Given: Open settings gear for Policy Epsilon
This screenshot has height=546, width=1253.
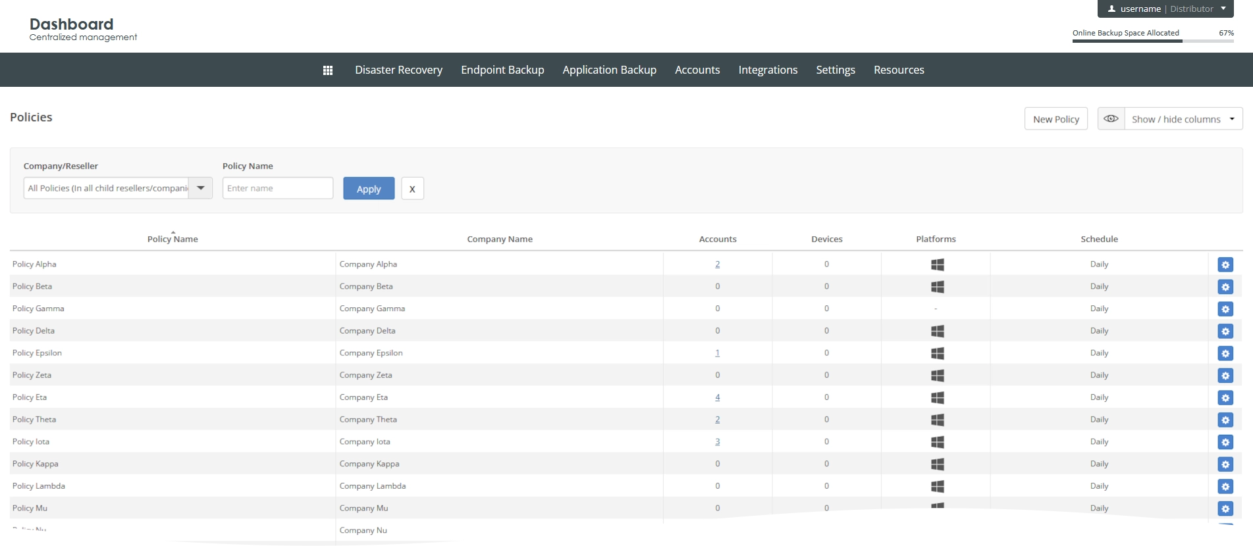Looking at the screenshot, I should coord(1225,354).
